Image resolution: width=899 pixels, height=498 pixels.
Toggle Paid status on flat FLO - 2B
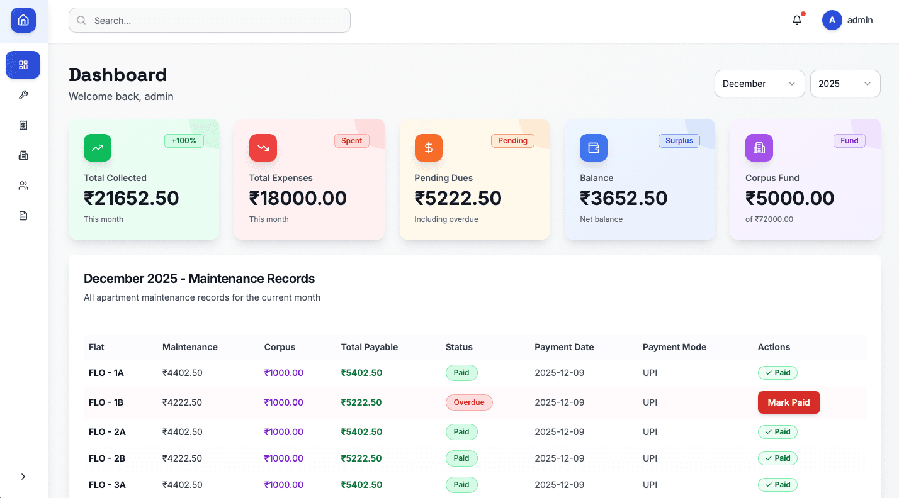pyautogui.click(x=777, y=458)
